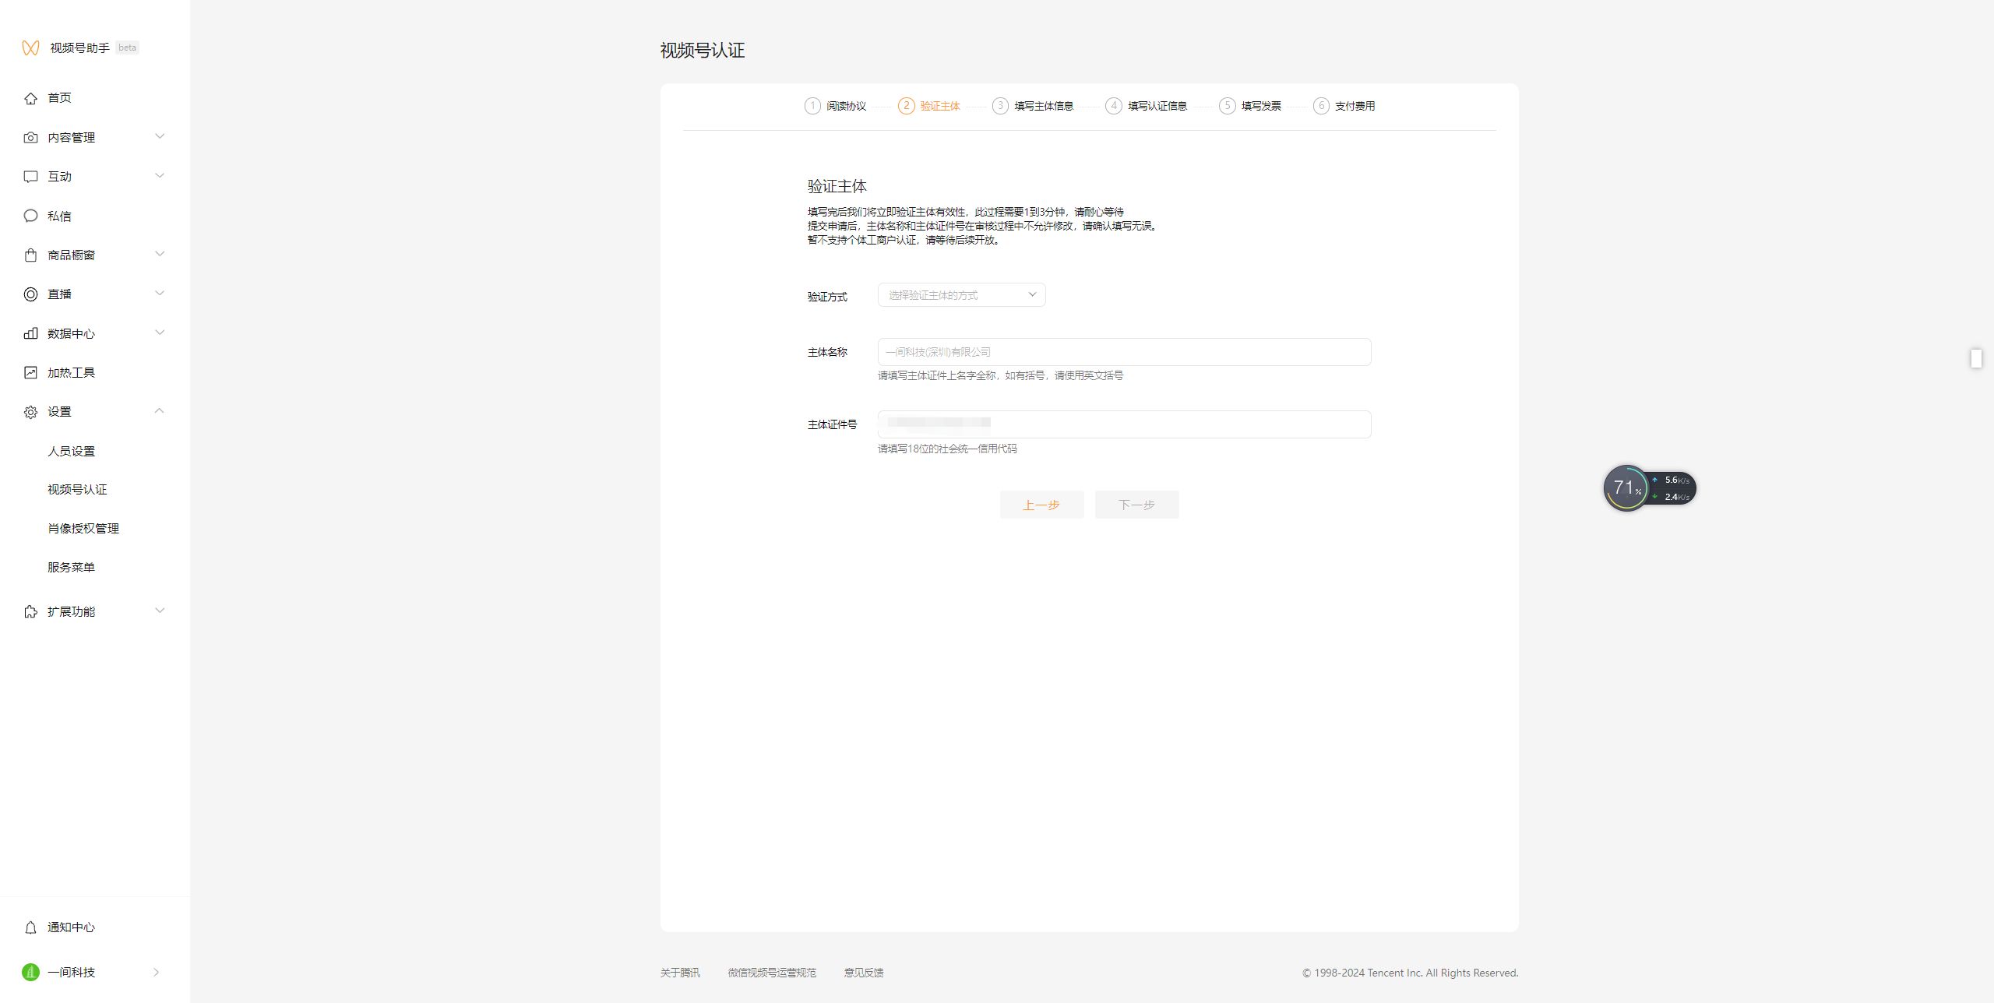Click the shopping bag icon for 商品橱窗
This screenshot has width=1994, height=1003.
(x=30, y=255)
